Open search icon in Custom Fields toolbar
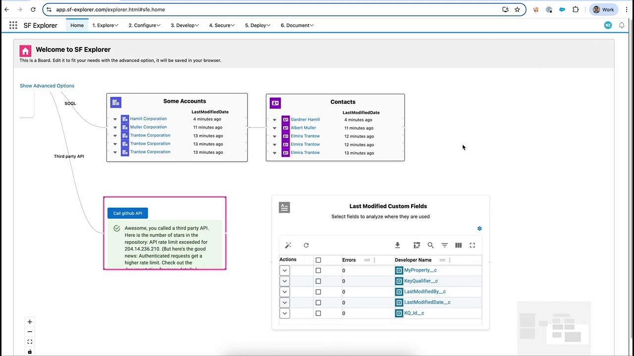This screenshot has height=356, width=634. [x=430, y=245]
